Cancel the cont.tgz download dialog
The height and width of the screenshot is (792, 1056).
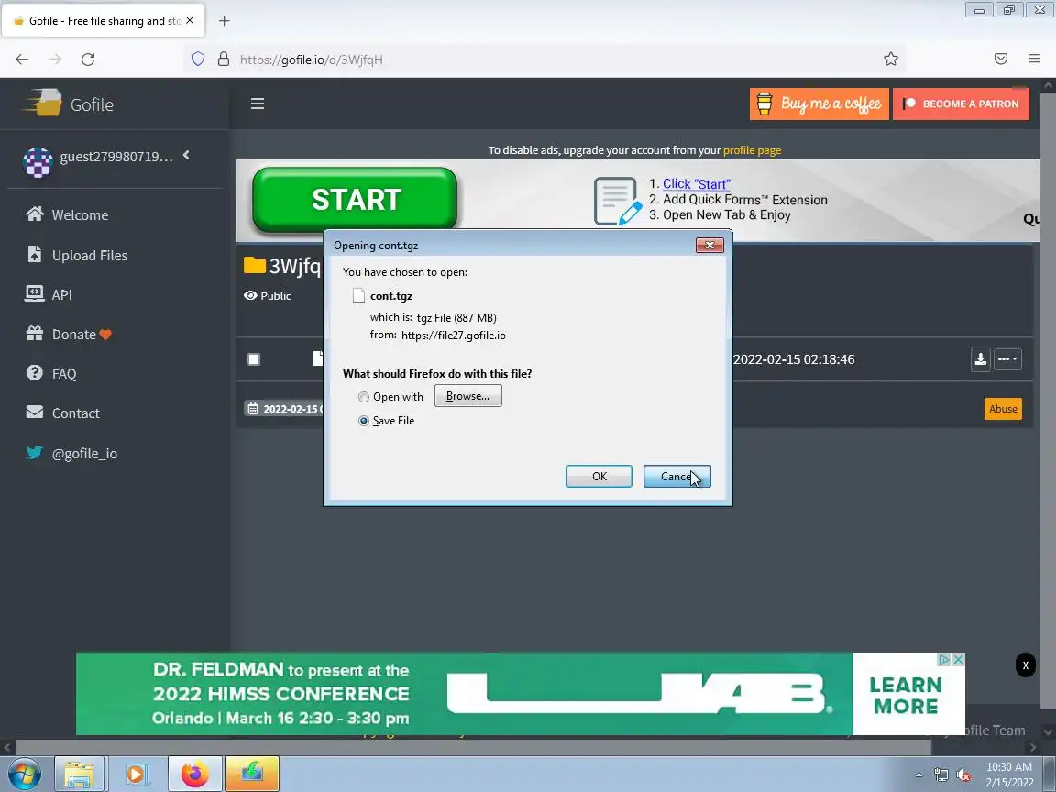coord(676,476)
